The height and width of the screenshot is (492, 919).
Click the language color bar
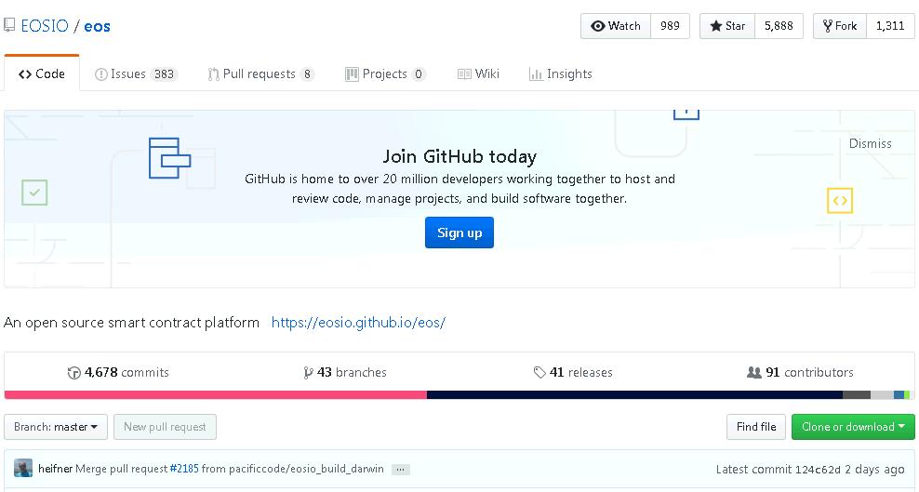[459, 395]
